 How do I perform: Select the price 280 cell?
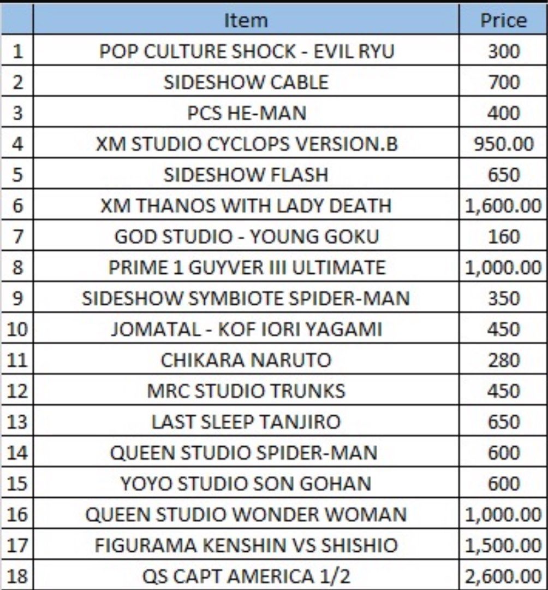503,358
